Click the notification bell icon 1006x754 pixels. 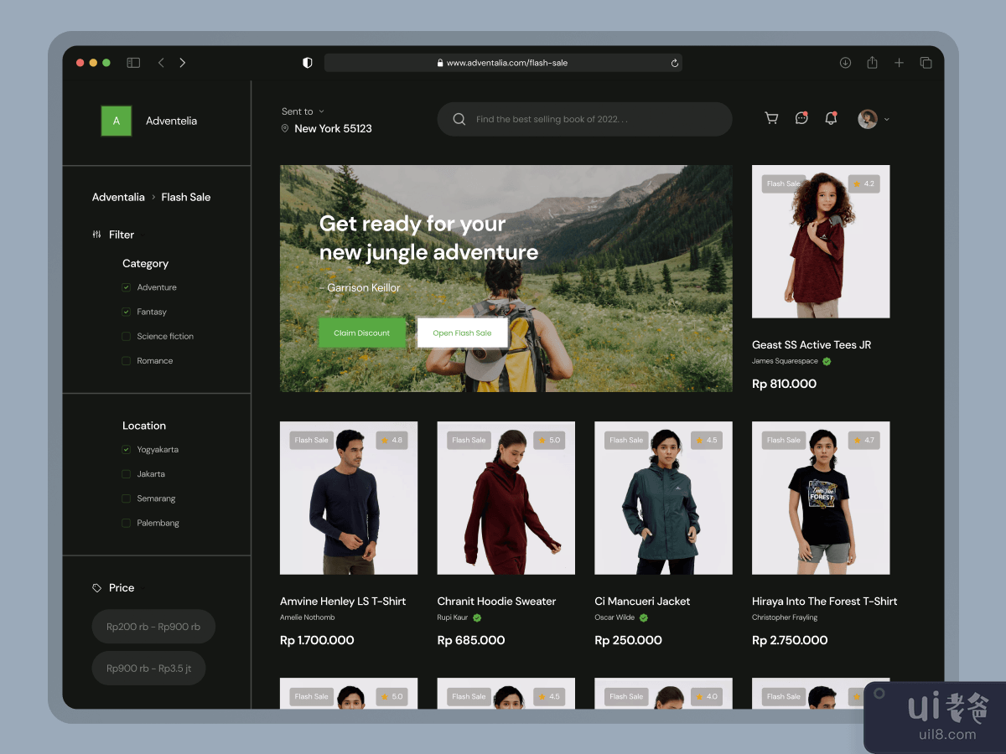[831, 119]
